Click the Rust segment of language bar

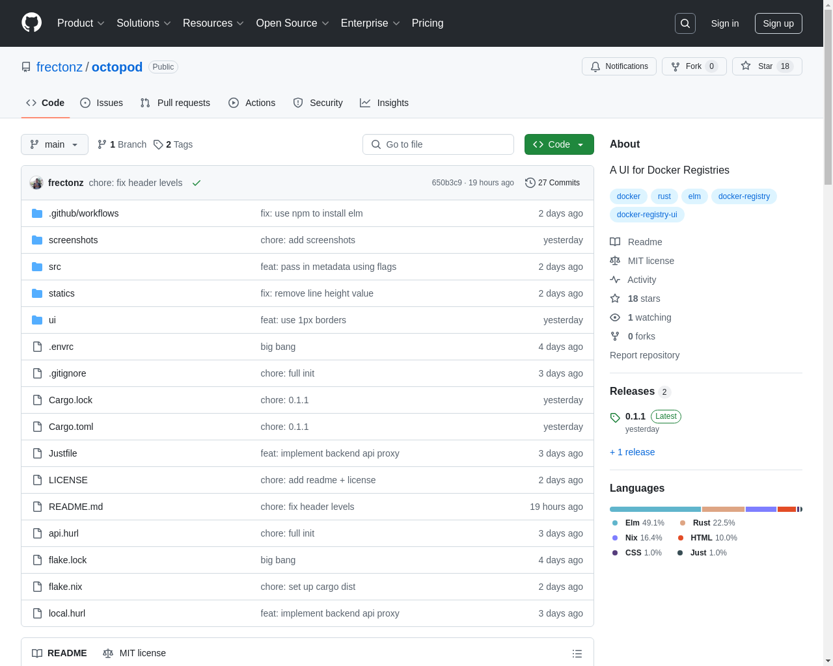pyautogui.click(x=723, y=509)
